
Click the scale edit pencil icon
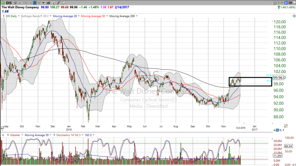pos(286,126)
